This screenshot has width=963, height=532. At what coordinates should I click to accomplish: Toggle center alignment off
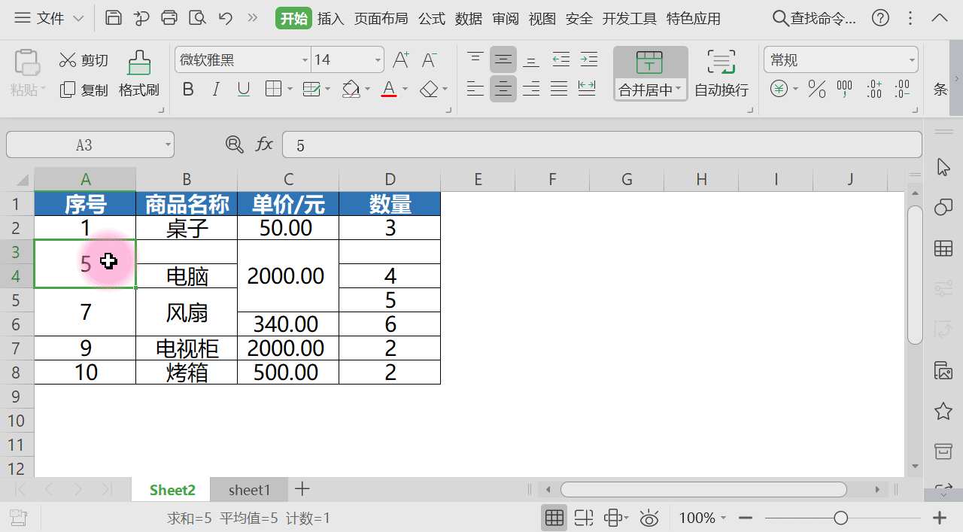tap(503, 88)
